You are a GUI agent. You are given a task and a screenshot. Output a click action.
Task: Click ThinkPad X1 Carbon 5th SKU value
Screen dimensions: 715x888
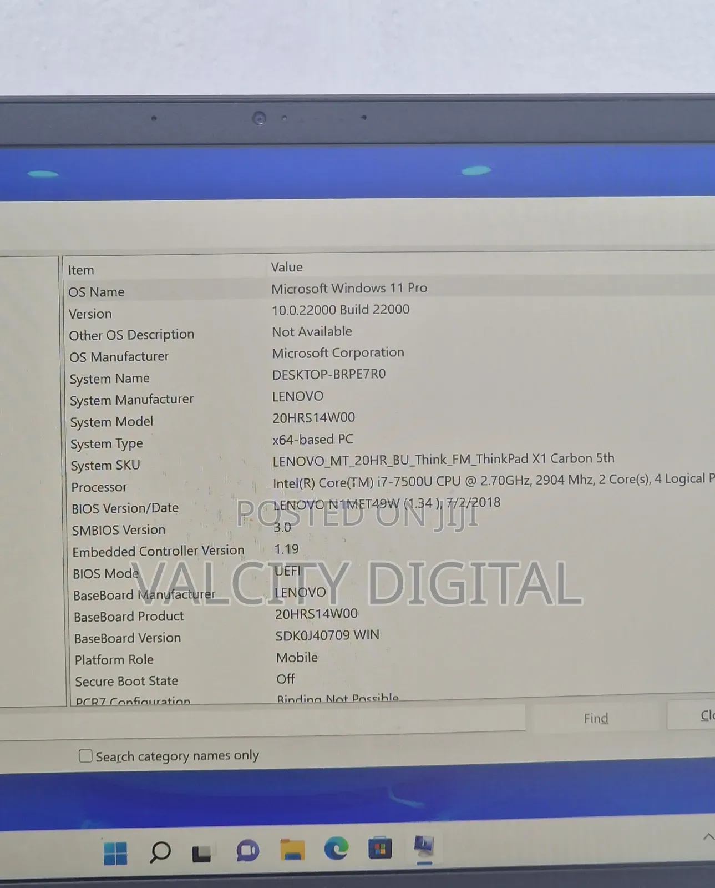pyautogui.click(x=443, y=460)
